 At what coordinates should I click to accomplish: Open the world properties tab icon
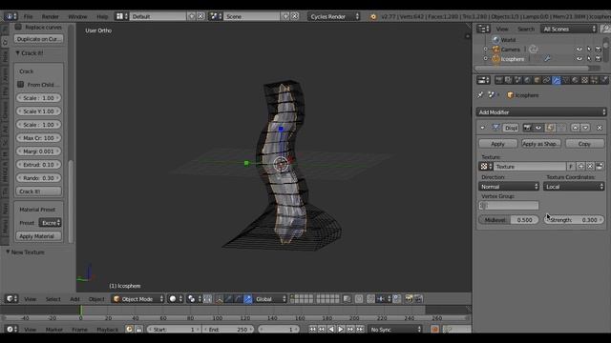click(x=527, y=80)
